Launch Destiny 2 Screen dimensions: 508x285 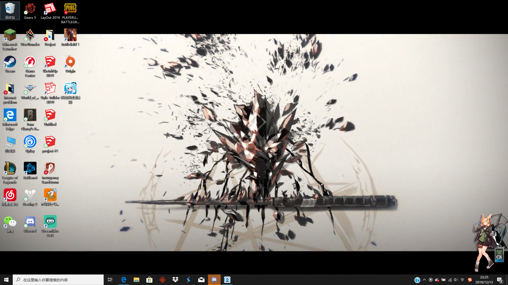pyautogui.click(x=30, y=195)
